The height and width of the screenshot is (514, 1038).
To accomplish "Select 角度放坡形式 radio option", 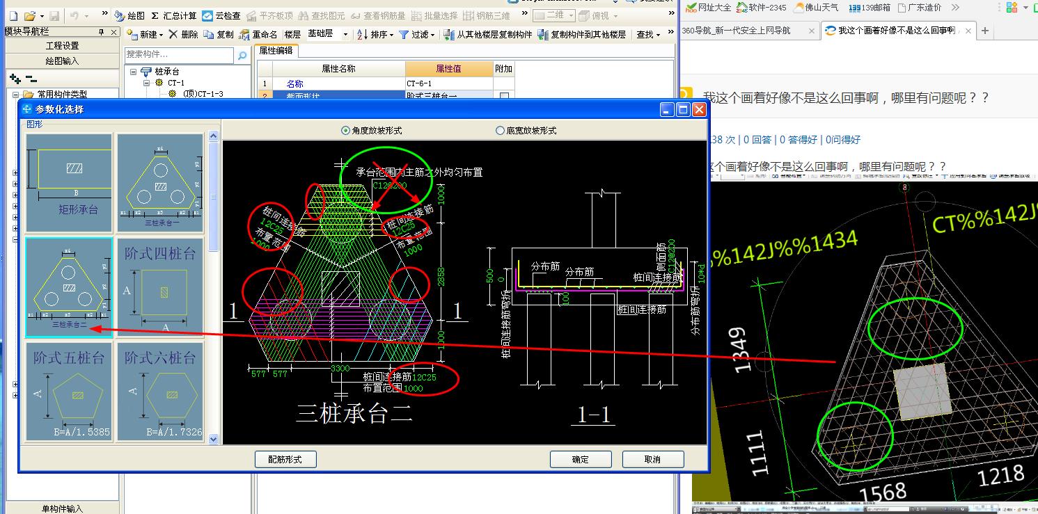I will [371, 130].
